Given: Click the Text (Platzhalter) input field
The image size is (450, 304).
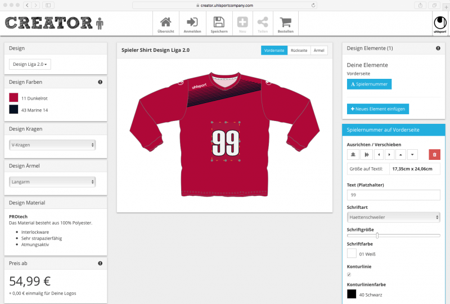Looking at the screenshot, I should pyautogui.click(x=393, y=195).
